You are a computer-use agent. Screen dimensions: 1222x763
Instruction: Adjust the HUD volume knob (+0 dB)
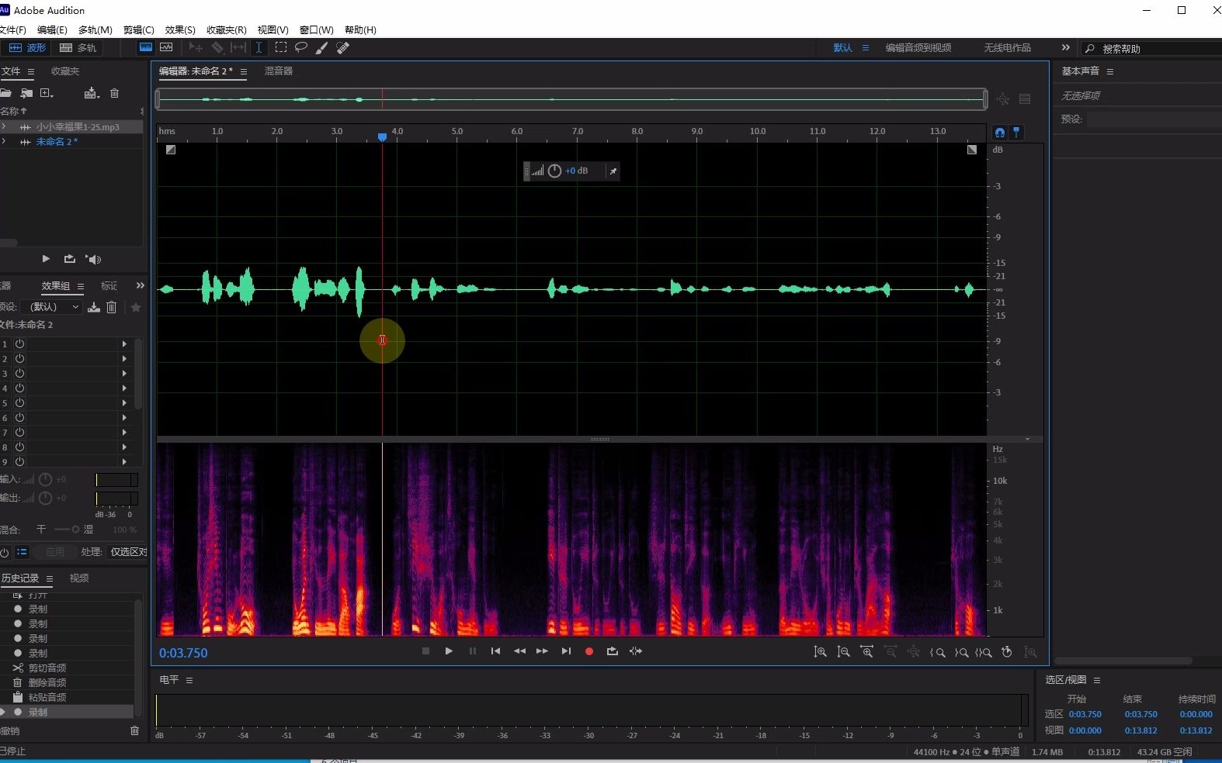pos(554,171)
